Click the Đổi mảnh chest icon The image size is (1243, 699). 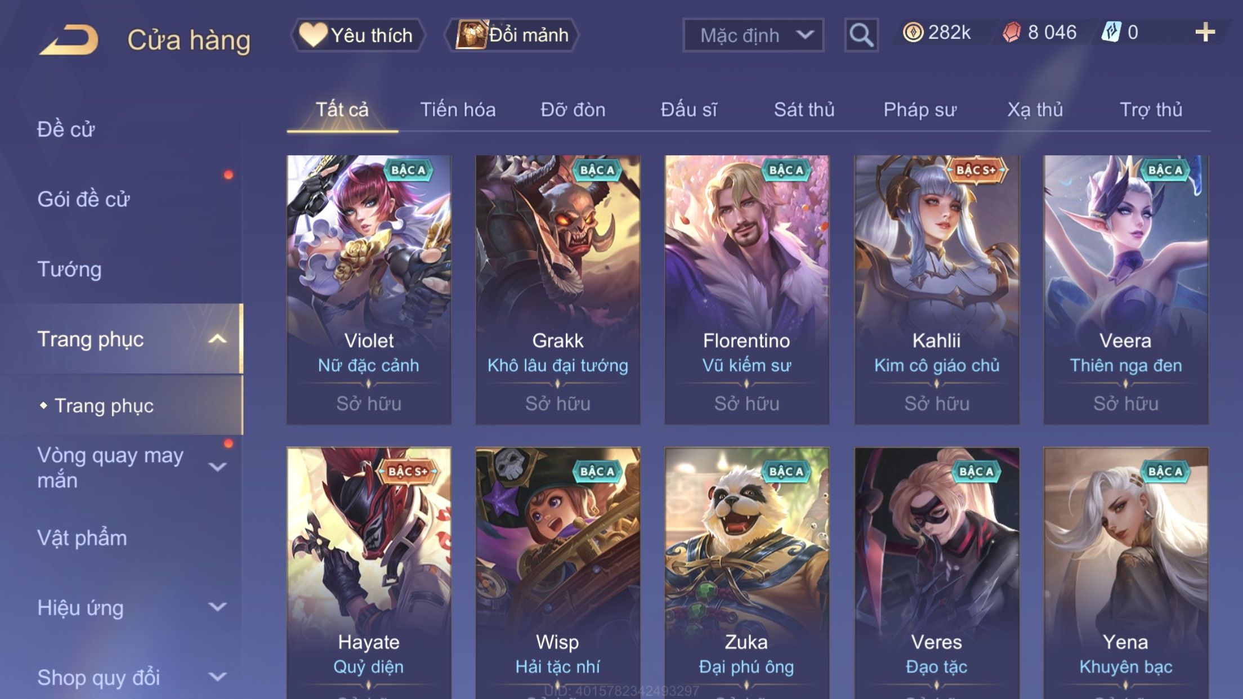coord(471,34)
